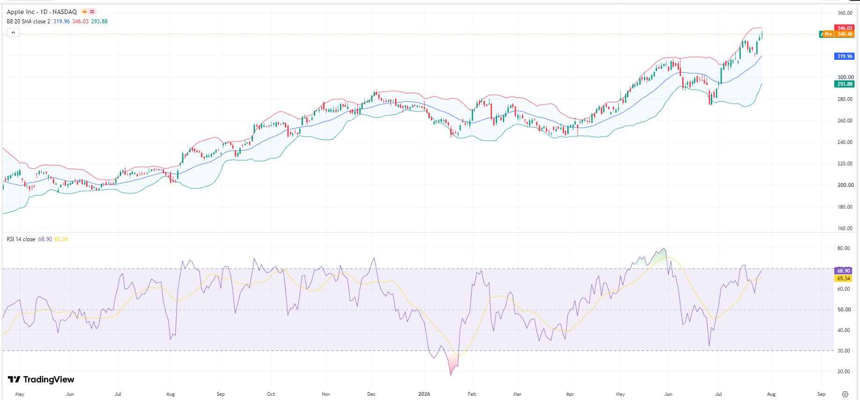Select the RSI 14 close legend label
860x400 pixels.
point(21,239)
